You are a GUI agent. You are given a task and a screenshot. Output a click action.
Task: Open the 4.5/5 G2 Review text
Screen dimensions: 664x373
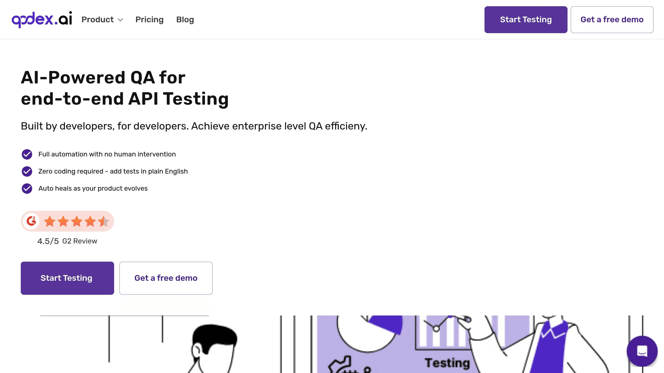coord(67,241)
